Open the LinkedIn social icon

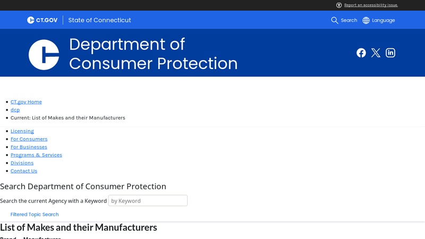[x=390, y=53]
